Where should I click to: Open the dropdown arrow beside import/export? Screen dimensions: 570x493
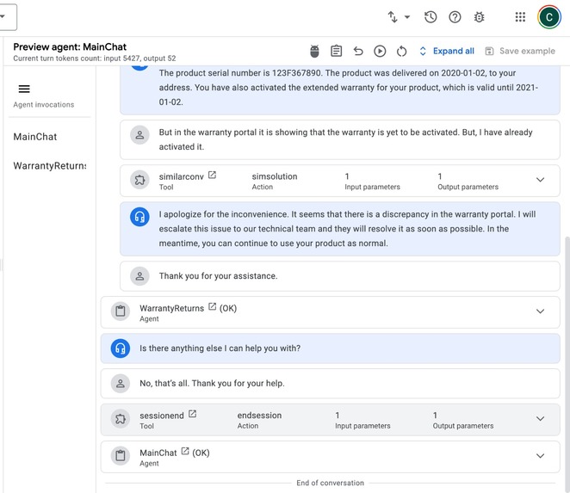tap(407, 16)
